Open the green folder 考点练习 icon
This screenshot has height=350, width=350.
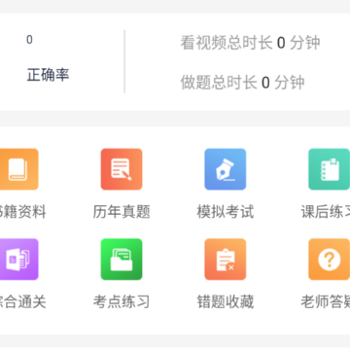click(x=122, y=260)
